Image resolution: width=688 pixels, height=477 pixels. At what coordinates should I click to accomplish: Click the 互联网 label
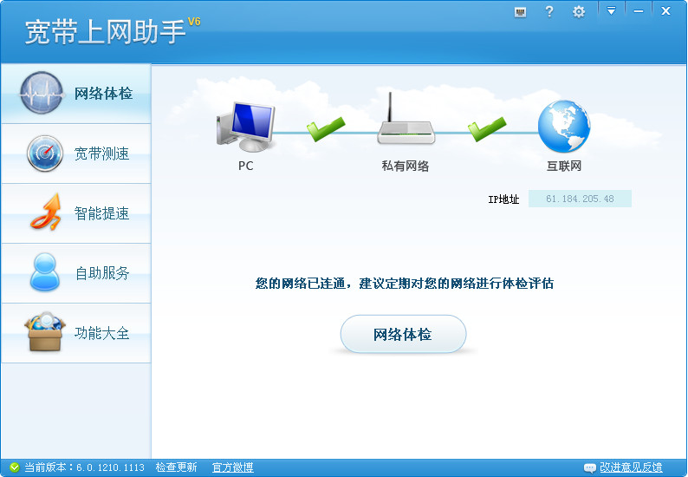564,166
